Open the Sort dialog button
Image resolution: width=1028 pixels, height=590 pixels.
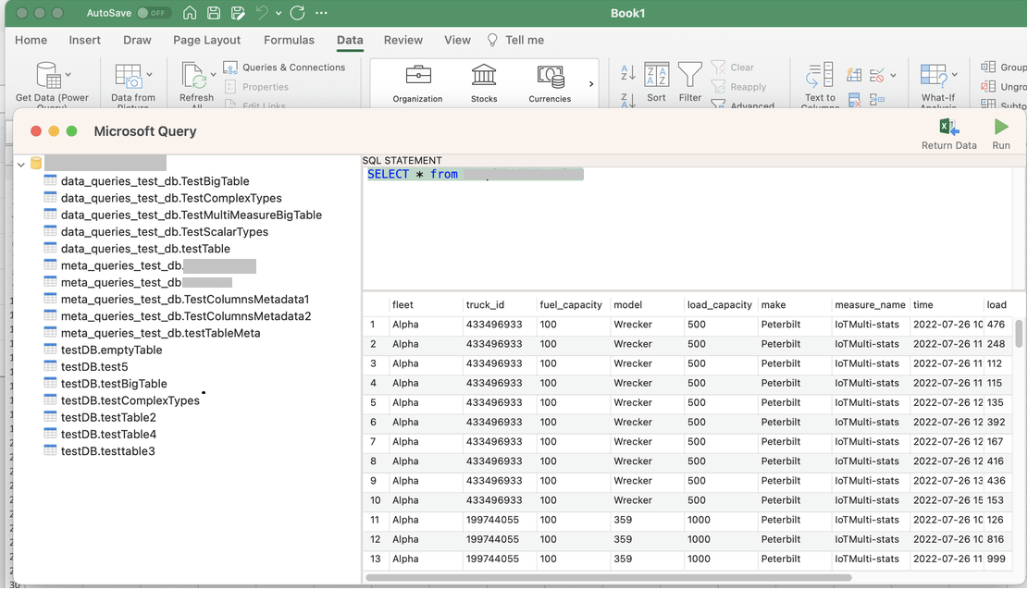click(656, 82)
